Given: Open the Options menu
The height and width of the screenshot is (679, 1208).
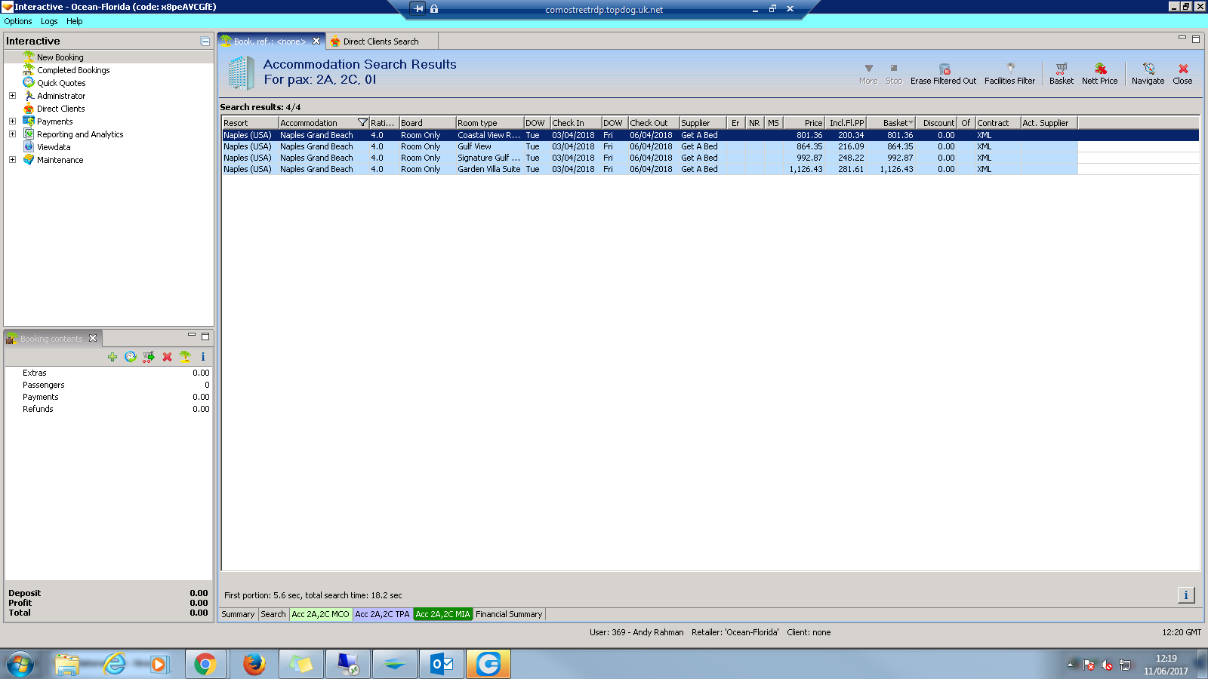Looking at the screenshot, I should tap(18, 21).
